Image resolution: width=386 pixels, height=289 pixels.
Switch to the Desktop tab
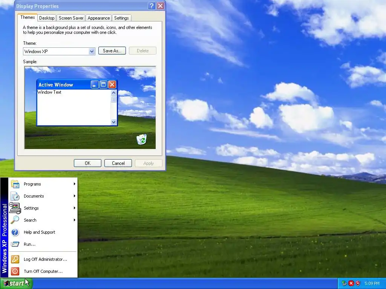click(47, 18)
